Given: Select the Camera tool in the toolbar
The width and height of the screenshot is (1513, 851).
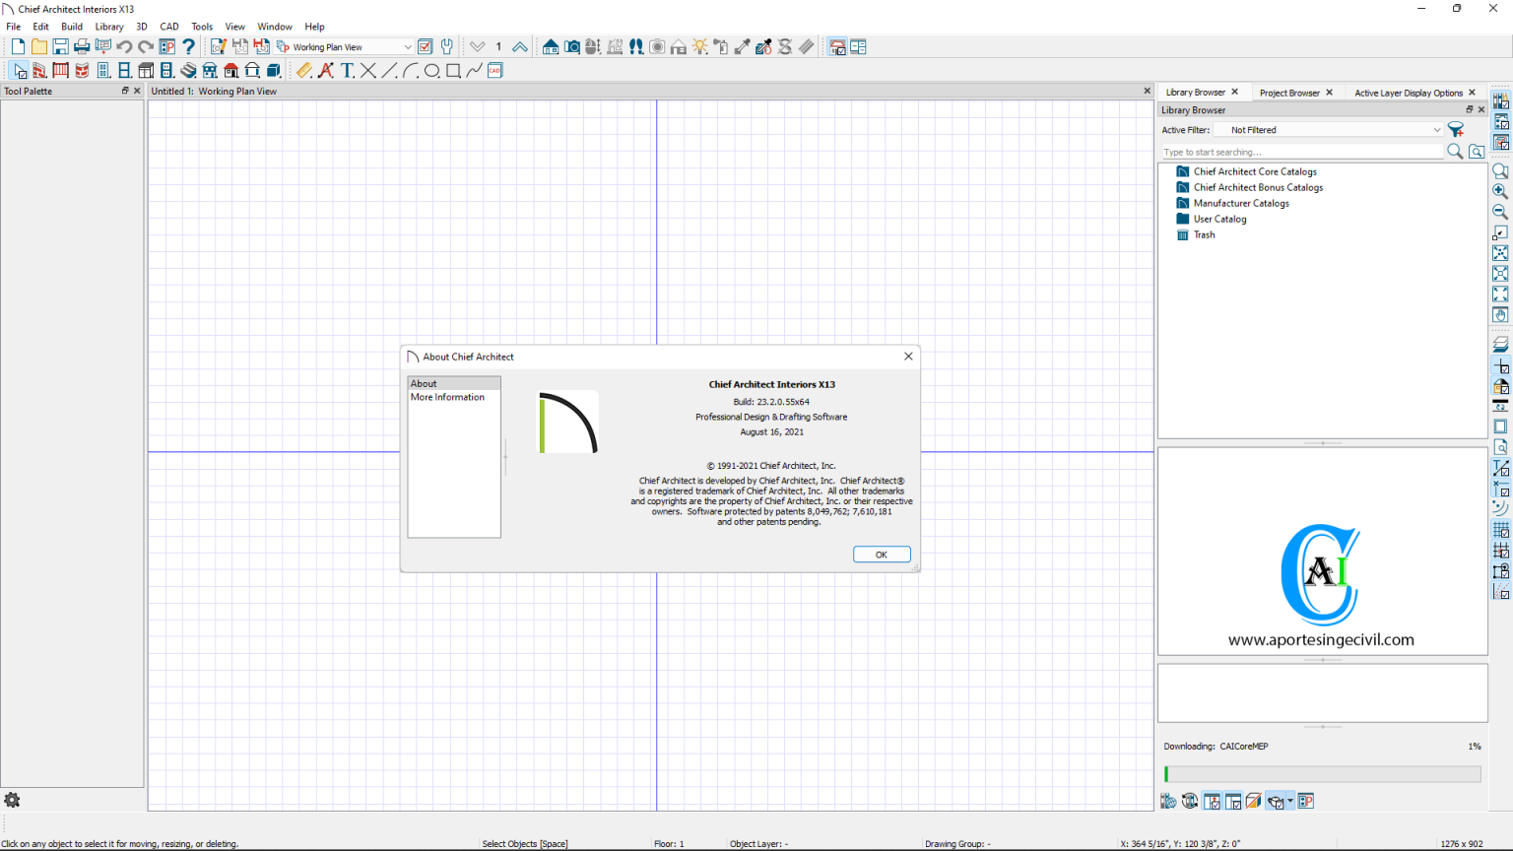Looking at the screenshot, I should [571, 46].
